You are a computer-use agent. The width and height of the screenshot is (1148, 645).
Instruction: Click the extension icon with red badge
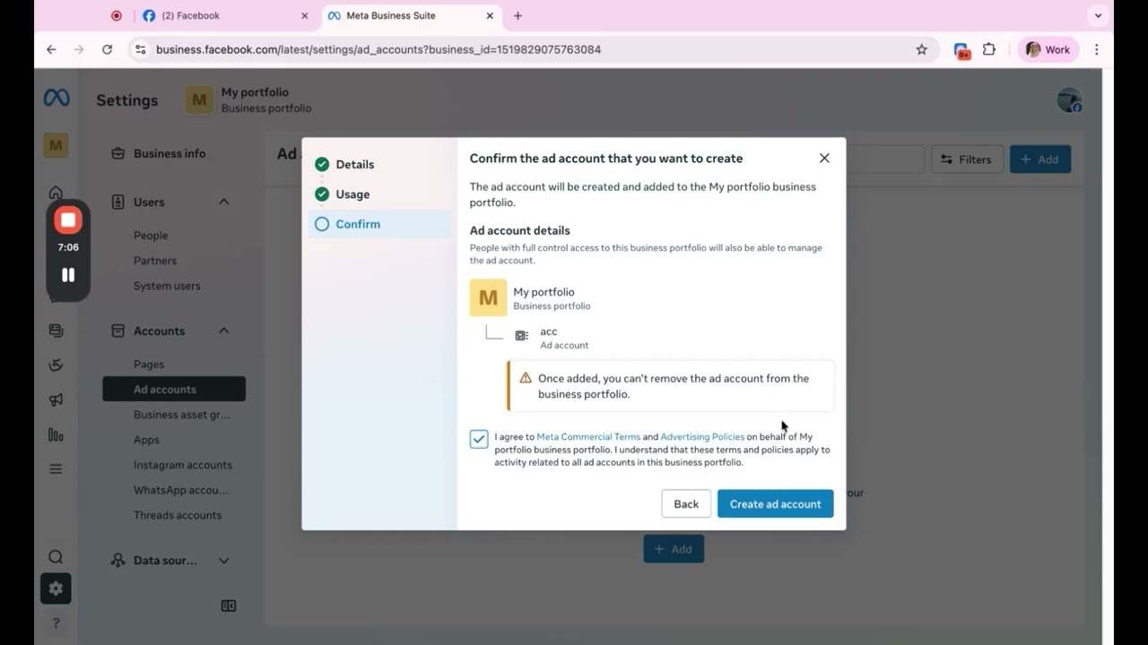point(961,50)
